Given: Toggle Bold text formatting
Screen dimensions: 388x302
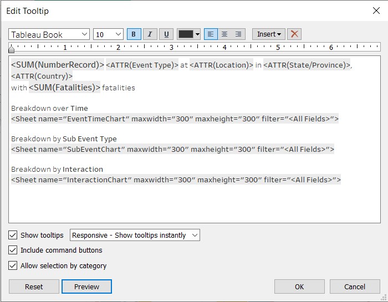Looking at the screenshot, I should (134, 34).
